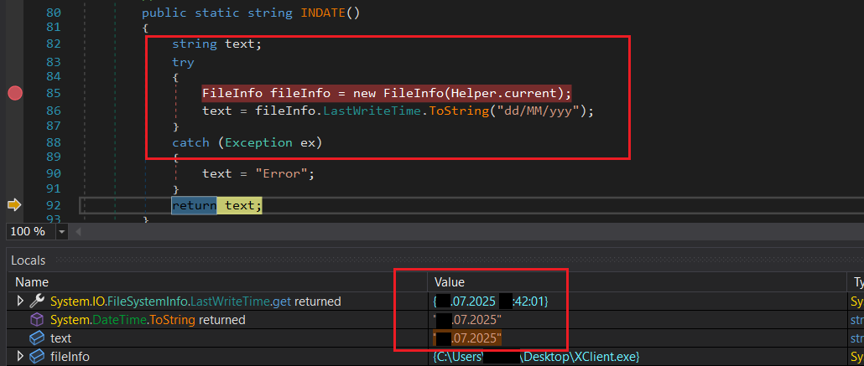Click line number 86 in the gutter
This screenshot has height=366, width=864.
tap(54, 111)
